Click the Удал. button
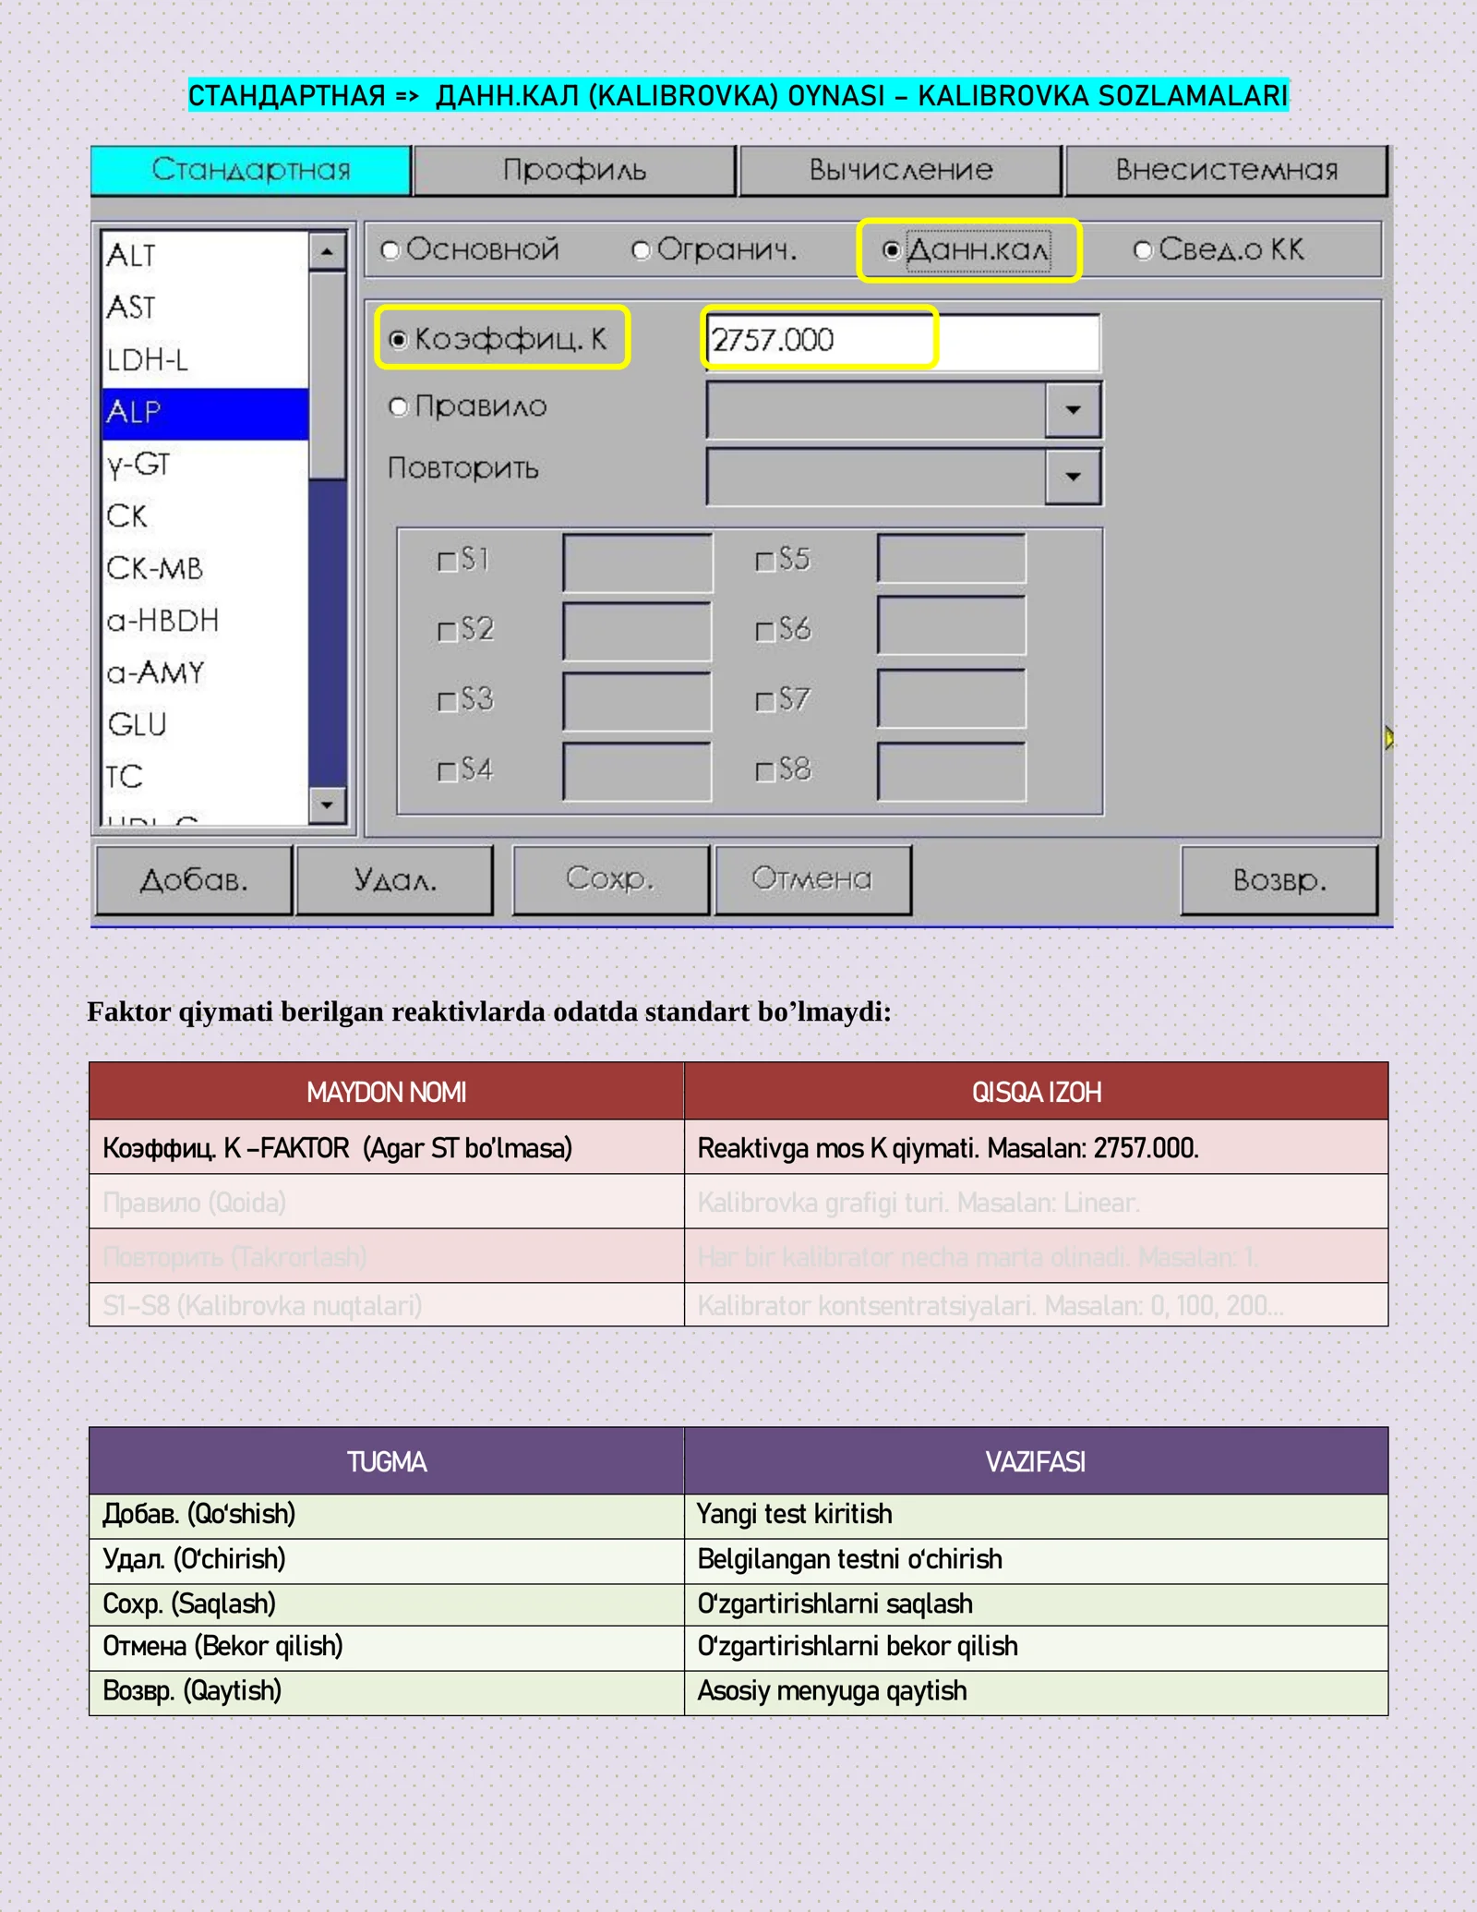This screenshot has height=1912, width=1477. (x=395, y=880)
